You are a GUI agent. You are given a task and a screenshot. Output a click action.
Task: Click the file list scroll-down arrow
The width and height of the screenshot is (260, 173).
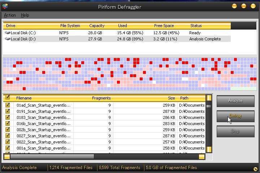209,149
